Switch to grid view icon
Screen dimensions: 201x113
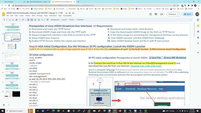point(4,105)
